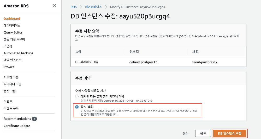The width and height of the screenshot is (261, 139).
Task: Click the 현재 값 column header
Action: (x=134, y=52)
